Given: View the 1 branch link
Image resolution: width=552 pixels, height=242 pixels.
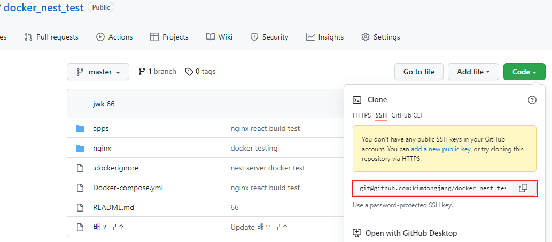Looking at the screenshot, I should pyautogui.click(x=157, y=72).
